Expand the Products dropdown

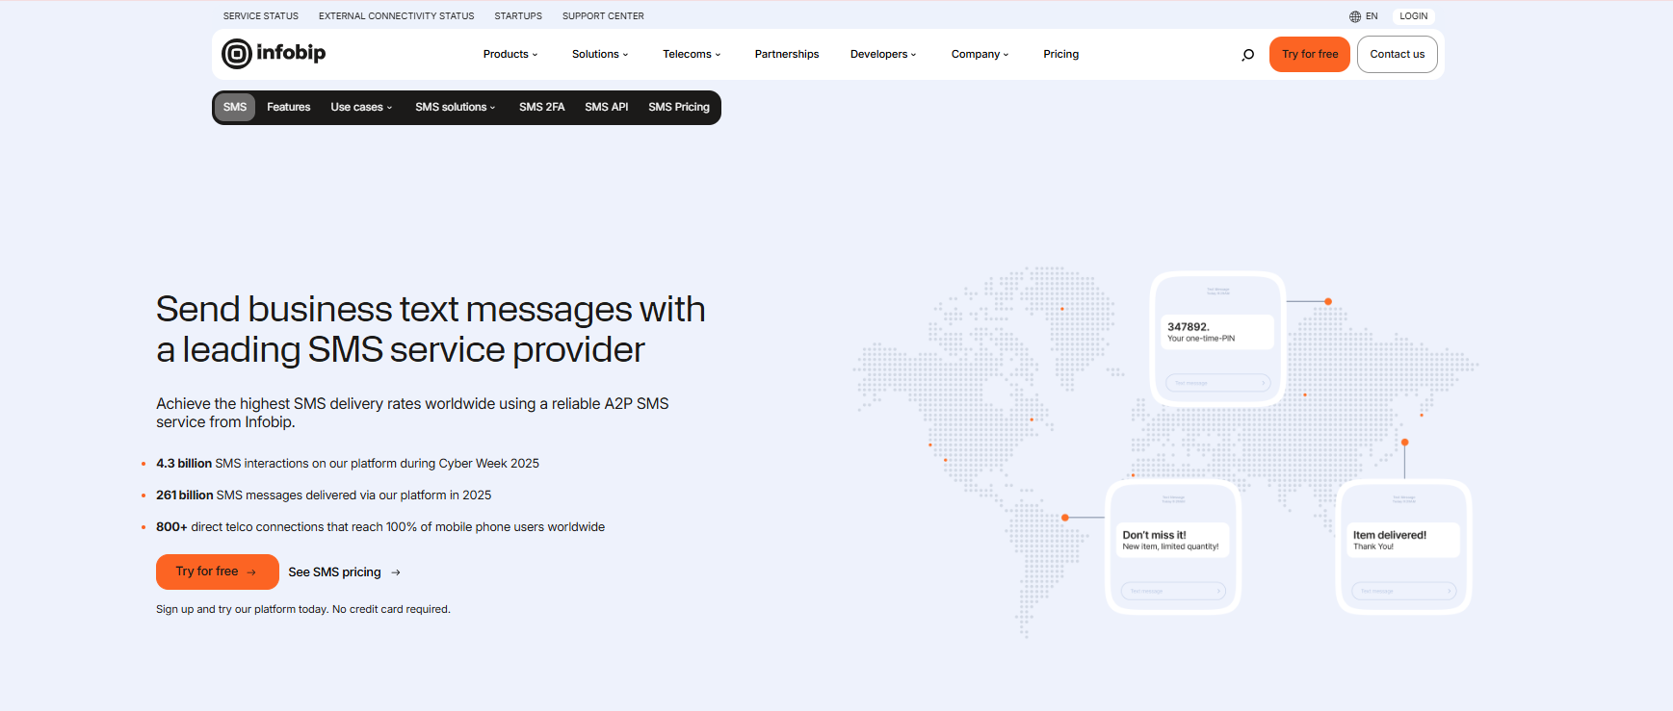tap(510, 55)
